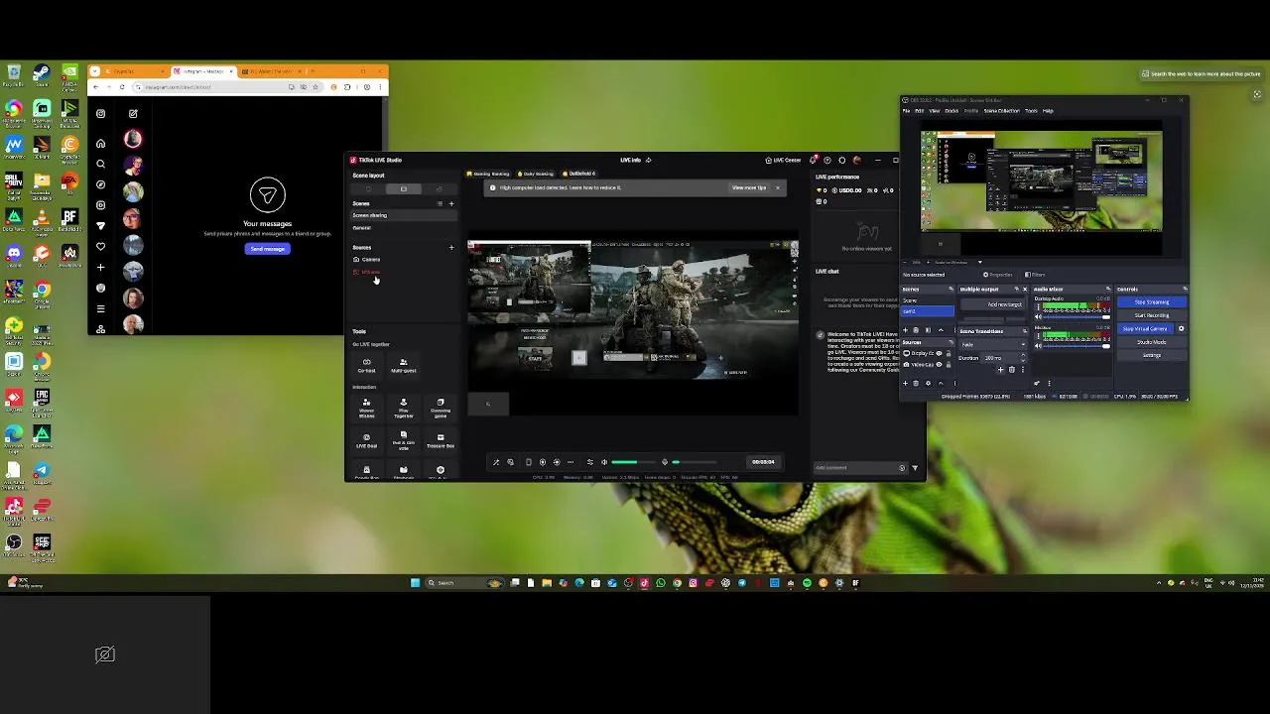This screenshot has height=714, width=1270.
Task: Open TikTok LIVE Studio notifications bell
Action: point(814,160)
